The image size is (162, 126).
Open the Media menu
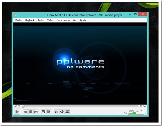(x=18, y=20)
